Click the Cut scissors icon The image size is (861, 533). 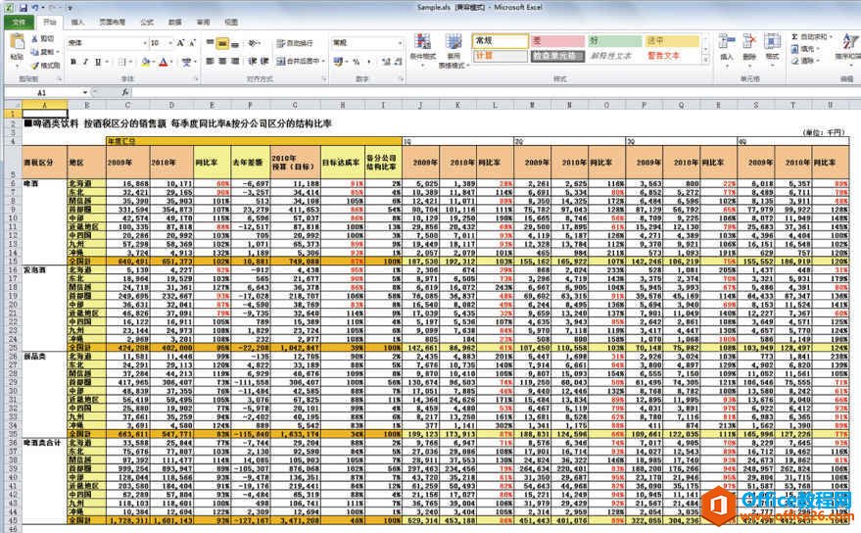point(34,39)
